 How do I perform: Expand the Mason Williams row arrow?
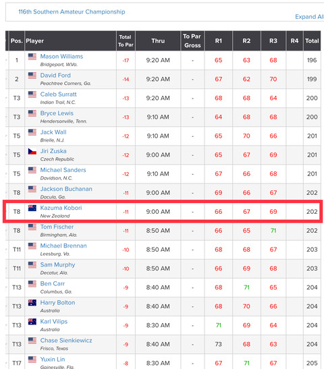7,60
